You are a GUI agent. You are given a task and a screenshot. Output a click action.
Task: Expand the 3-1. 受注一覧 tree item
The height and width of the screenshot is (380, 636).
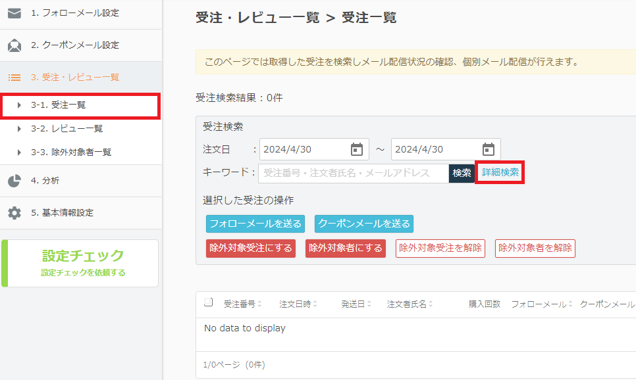[20, 105]
